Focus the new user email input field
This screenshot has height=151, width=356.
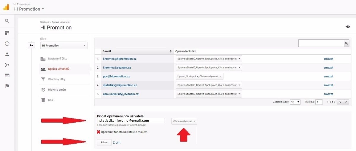coord(131,121)
